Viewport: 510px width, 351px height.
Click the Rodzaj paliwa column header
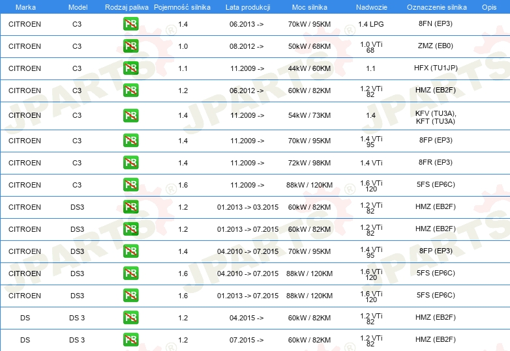click(127, 7)
